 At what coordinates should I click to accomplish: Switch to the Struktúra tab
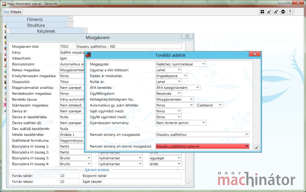(36, 25)
